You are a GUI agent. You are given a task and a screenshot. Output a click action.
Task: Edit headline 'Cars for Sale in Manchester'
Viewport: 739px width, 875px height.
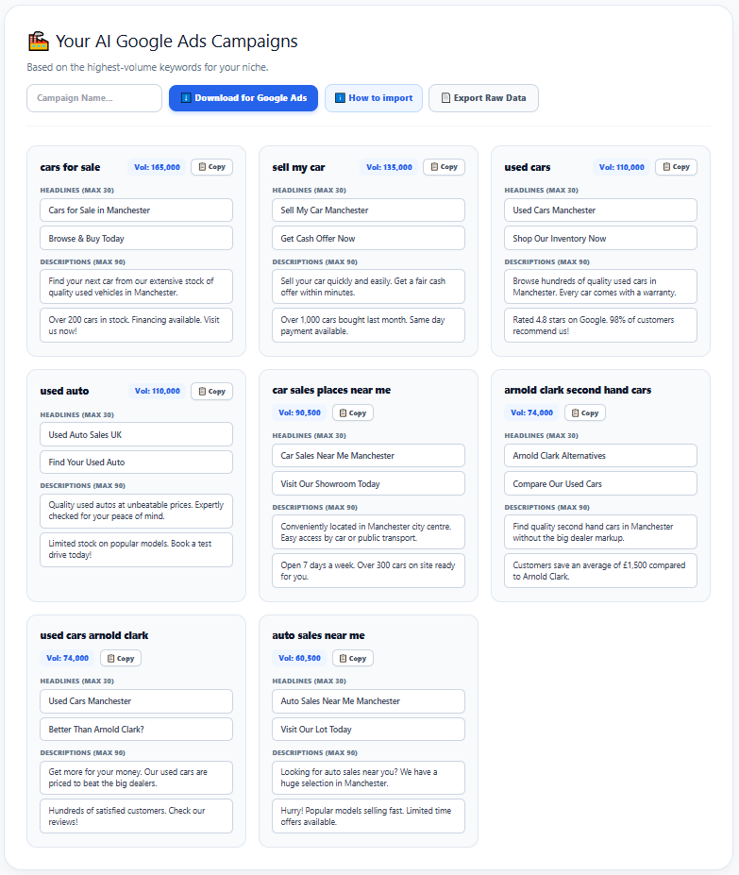tap(136, 210)
